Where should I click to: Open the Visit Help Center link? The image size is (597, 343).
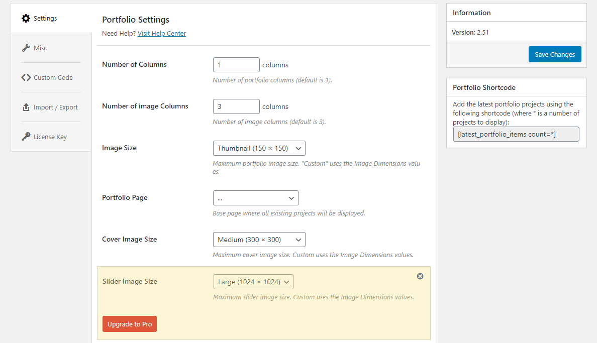(x=161, y=33)
